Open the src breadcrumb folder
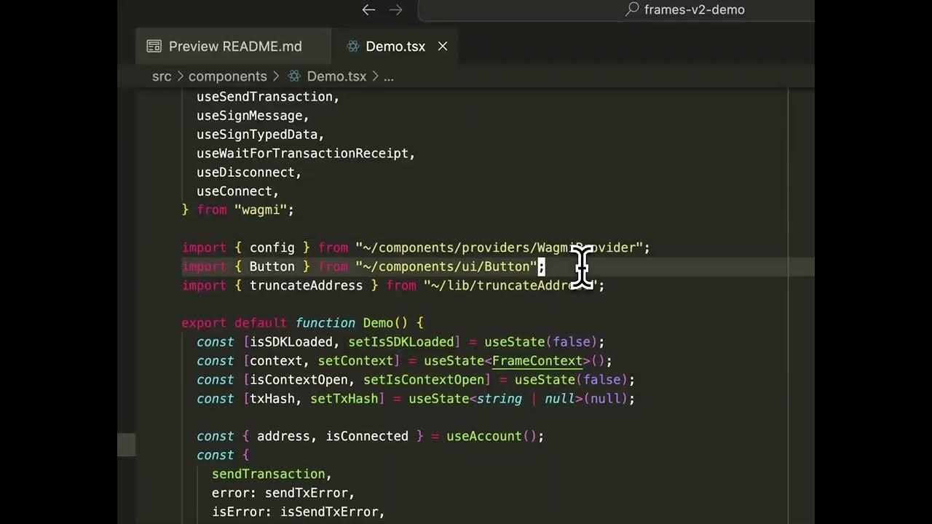The image size is (932, 524). tap(162, 76)
